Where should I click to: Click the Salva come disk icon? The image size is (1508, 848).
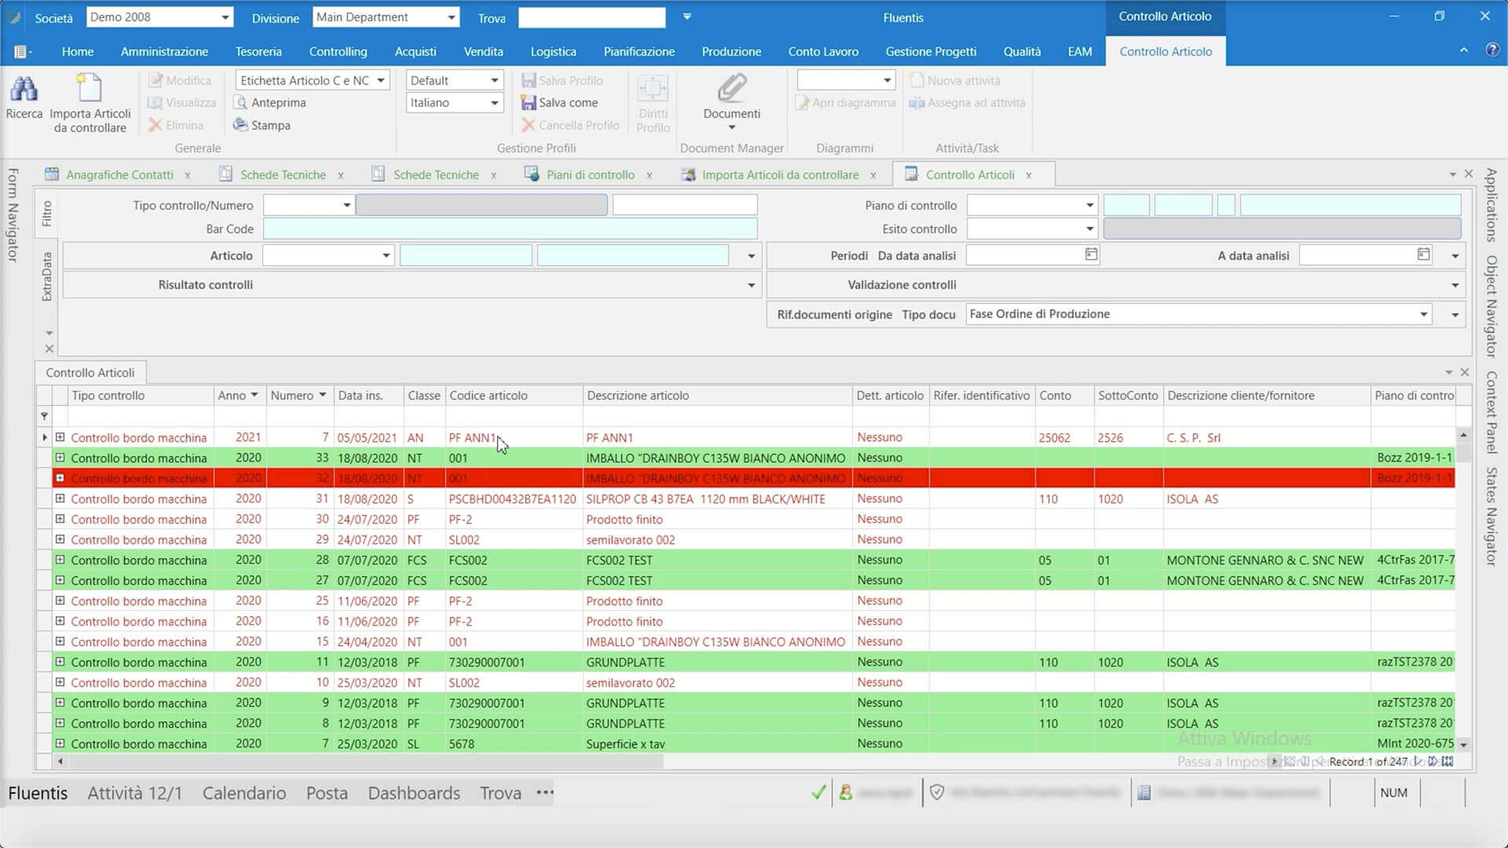point(529,103)
